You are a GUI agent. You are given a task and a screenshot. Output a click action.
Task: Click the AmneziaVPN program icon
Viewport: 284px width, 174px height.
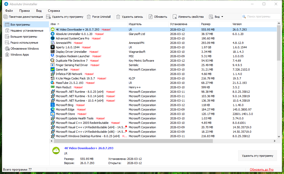coord(52,43)
